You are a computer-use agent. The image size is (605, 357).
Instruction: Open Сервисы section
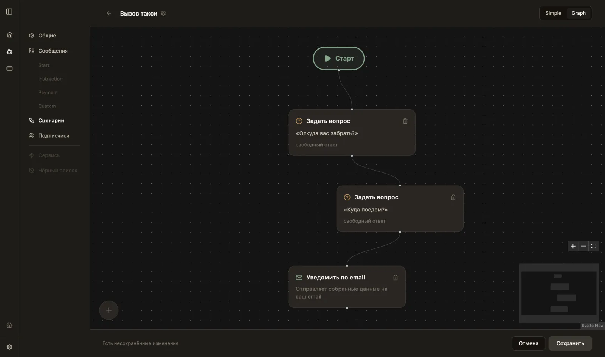[49, 155]
